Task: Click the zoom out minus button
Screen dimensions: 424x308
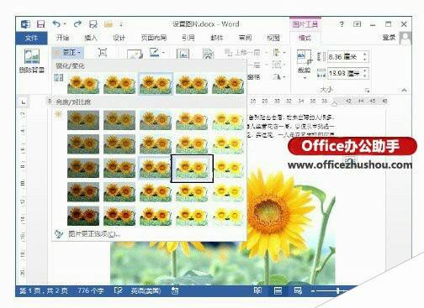Action: [313, 291]
